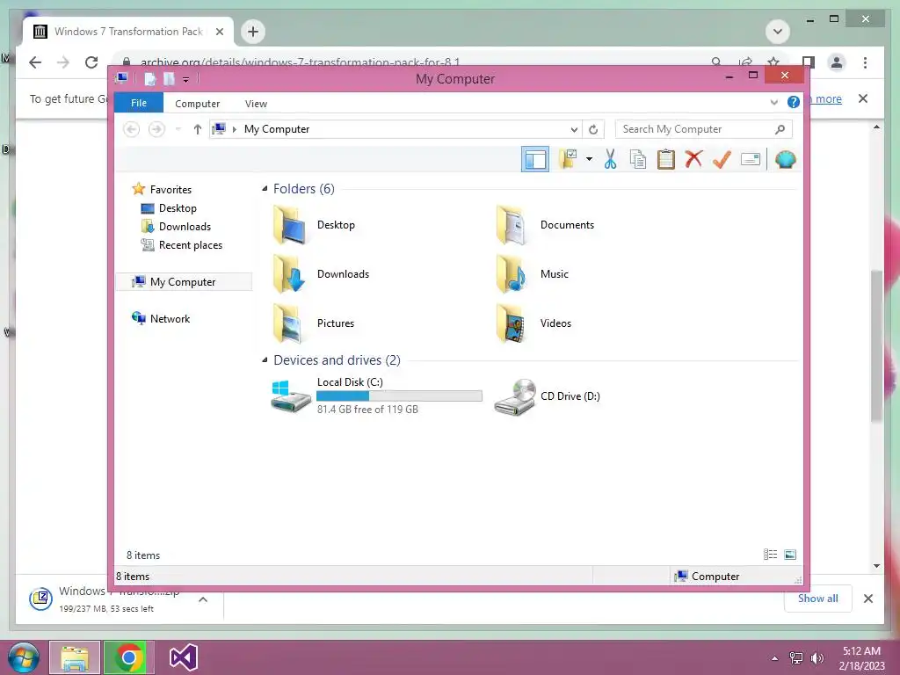
Task: Open Chrome's profile avatar button
Action: (837, 62)
